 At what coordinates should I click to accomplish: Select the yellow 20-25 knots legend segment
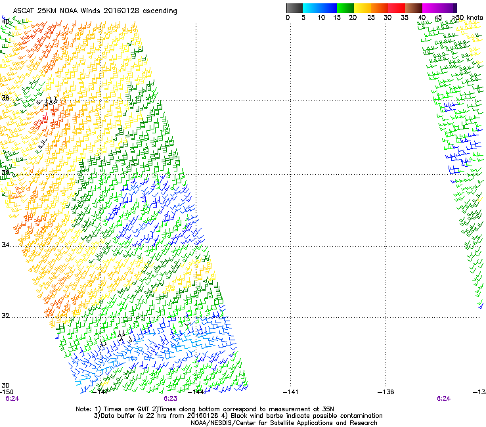363,8
